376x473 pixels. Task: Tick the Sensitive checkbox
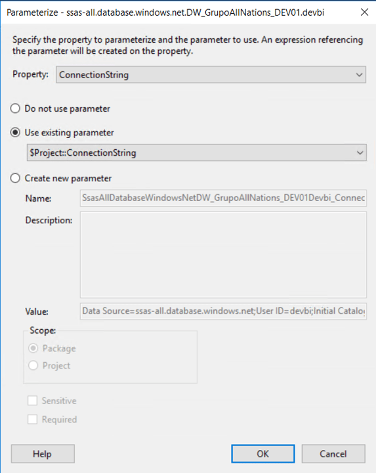point(33,401)
